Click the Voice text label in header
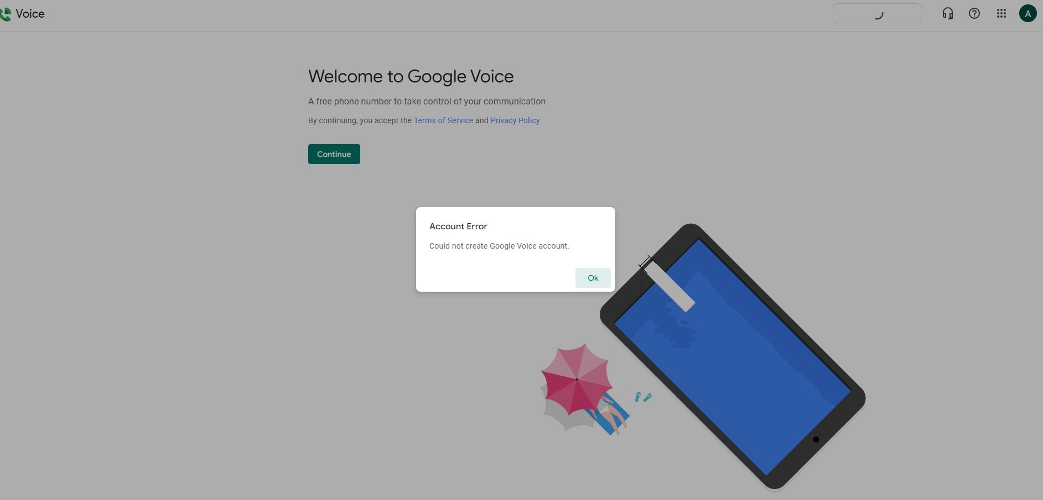The width and height of the screenshot is (1043, 500). 30,14
